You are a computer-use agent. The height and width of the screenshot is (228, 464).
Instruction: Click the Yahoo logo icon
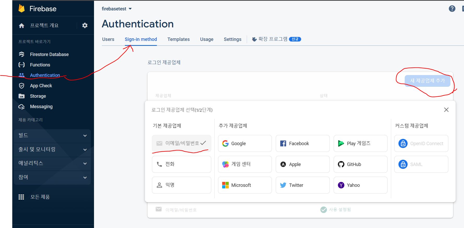[341, 185]
